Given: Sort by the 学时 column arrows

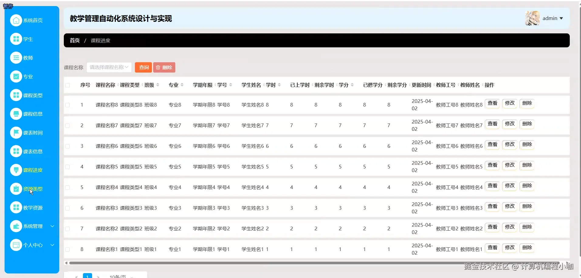Looking at the screenshot, I should click(279, 85).
